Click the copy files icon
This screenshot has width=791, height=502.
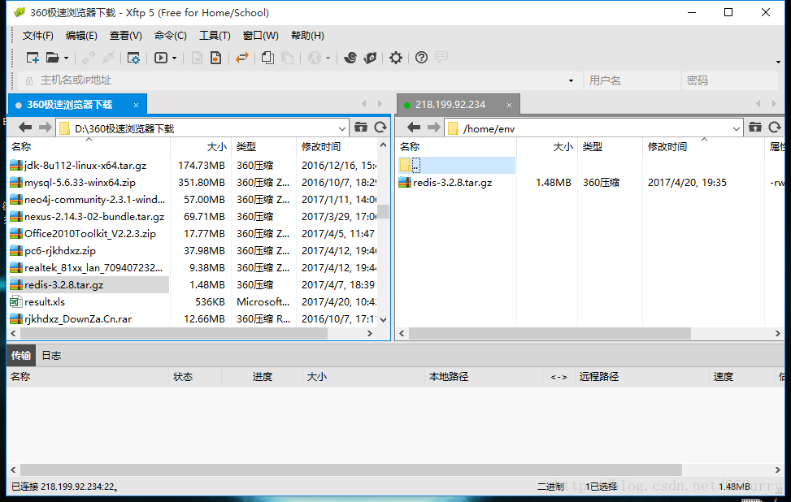(268, 58)
